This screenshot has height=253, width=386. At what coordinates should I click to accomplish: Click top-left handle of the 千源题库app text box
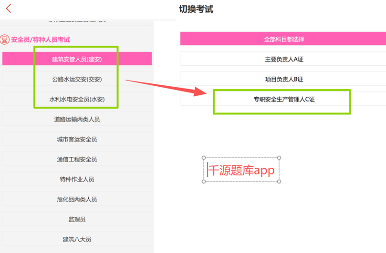click(204, 158)
